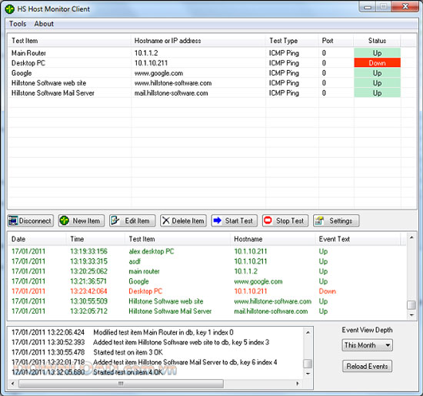Viewport: 423px width, 396px height.
Task: Click the log panel scroll-right arrow
Action: tap(298, 384)
